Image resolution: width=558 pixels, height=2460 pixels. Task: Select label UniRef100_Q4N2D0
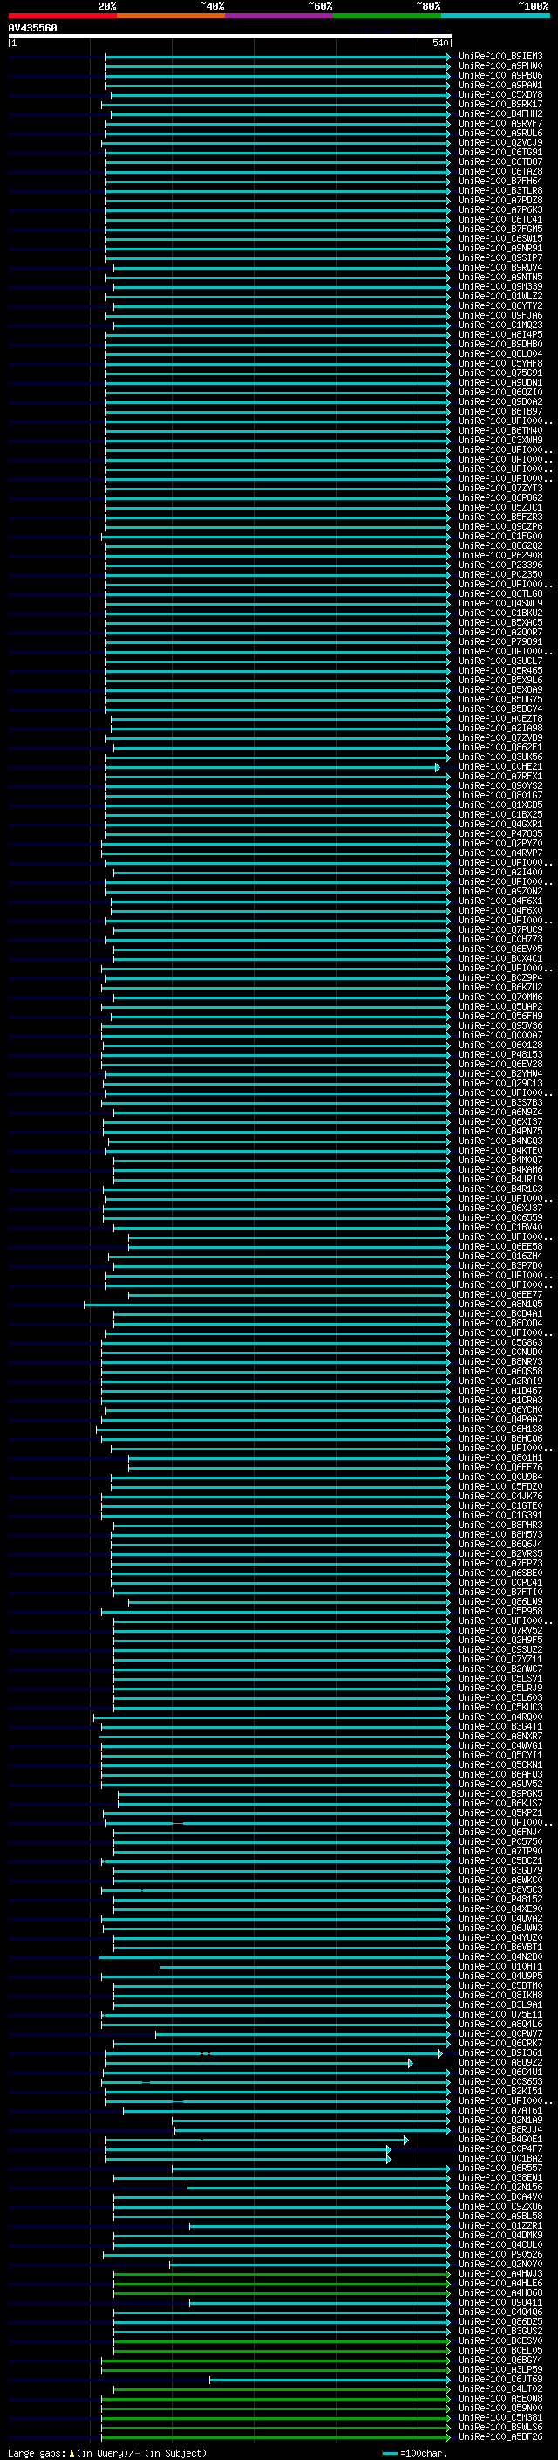500,1956
